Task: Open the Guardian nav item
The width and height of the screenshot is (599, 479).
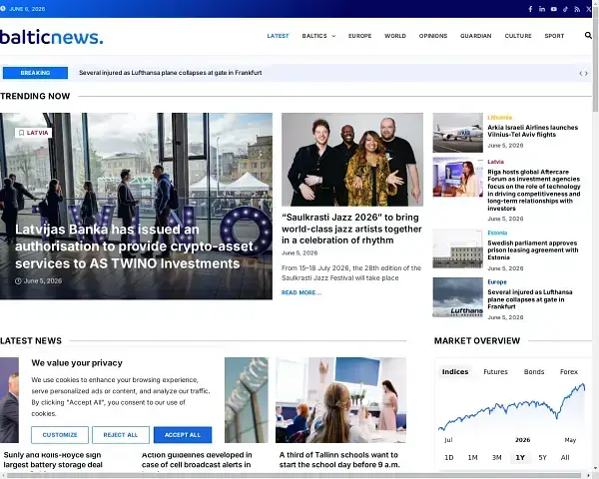Action: tap(475, 36)
